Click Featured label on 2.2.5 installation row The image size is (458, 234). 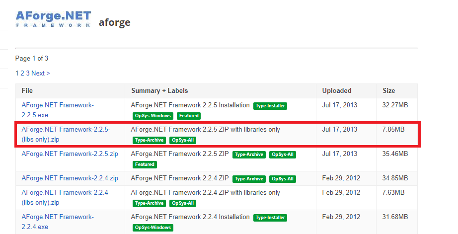click(189, 116)
